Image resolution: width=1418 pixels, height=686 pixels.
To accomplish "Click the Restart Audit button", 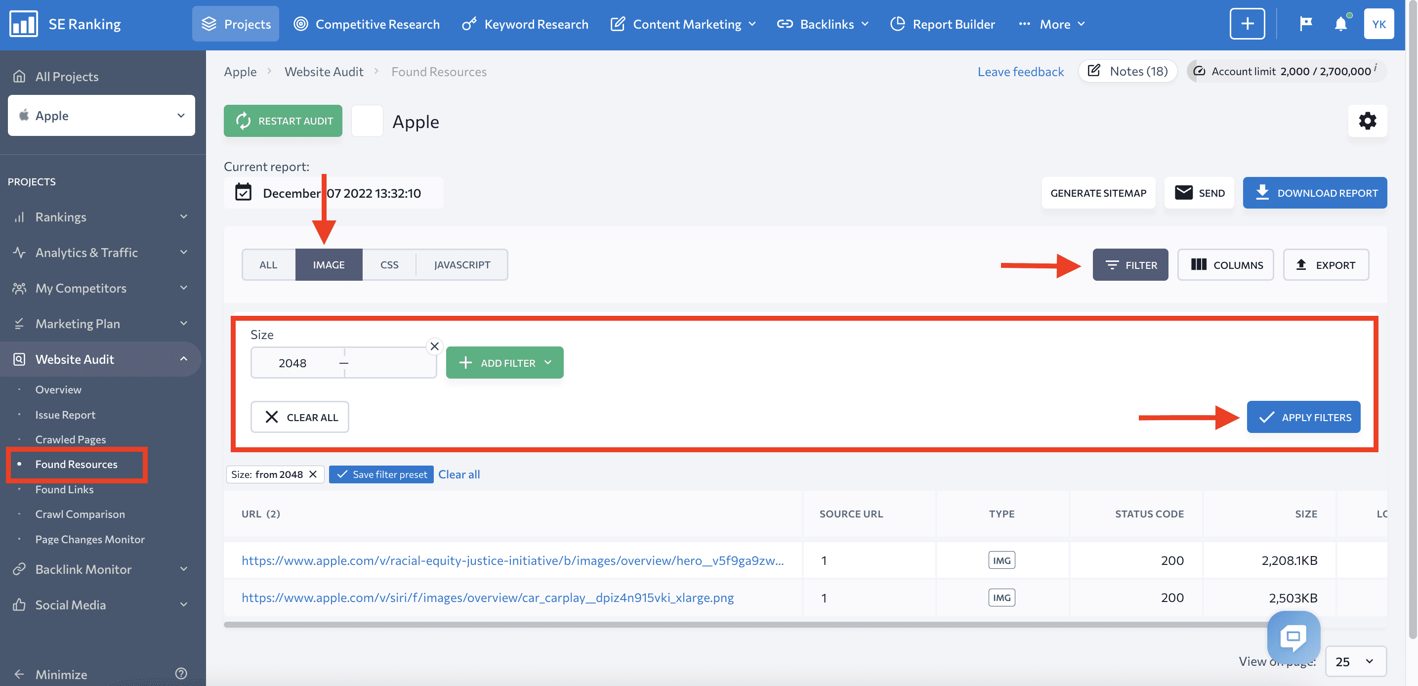I will point(283,121).
